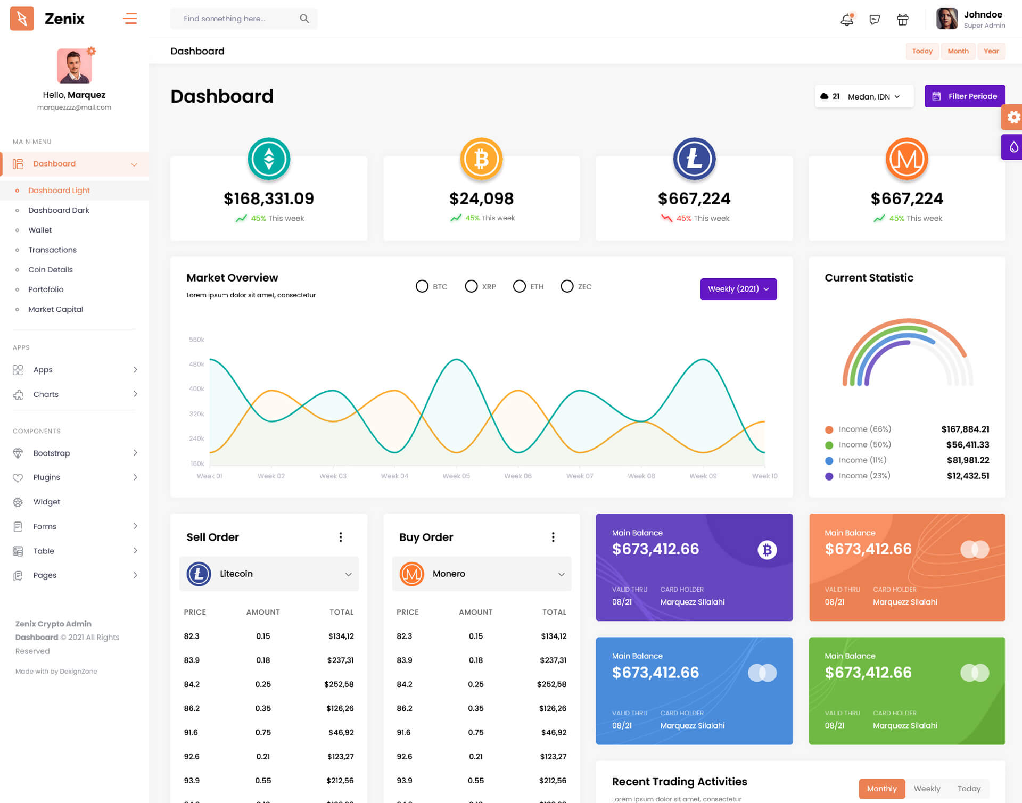Click the gift box icon
This screenshot has width=1022, height=803.
[903, 20]
